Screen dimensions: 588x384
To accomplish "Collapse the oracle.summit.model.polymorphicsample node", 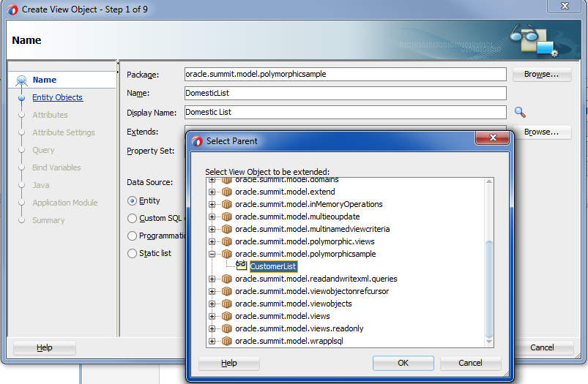I will tap(212, 254).
